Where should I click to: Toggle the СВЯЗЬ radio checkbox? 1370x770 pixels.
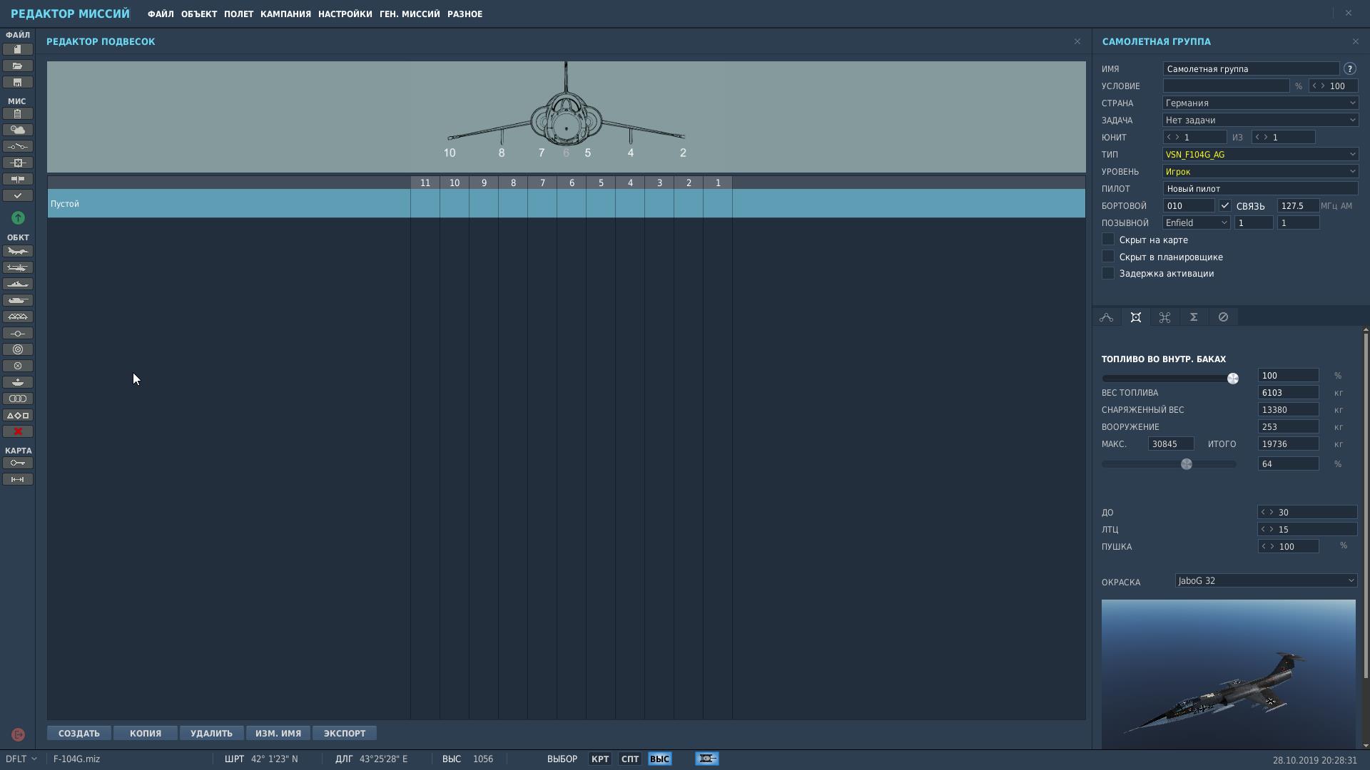click(x=1225, y=206)
